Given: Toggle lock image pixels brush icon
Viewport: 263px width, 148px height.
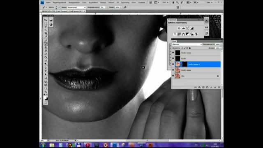Looking at the screenshot, I should pos(185,48).
